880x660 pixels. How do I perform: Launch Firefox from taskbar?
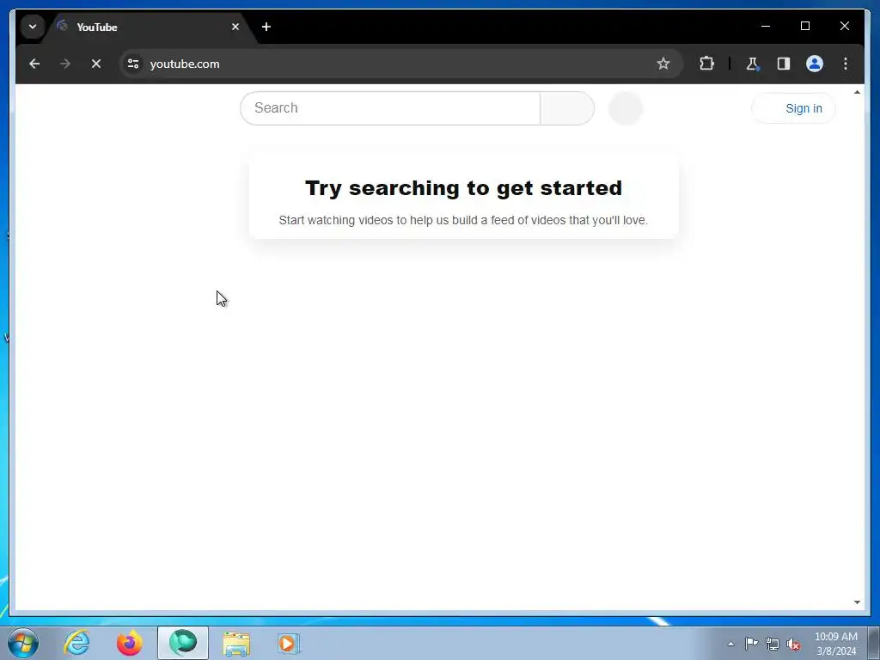coord(130,643)
